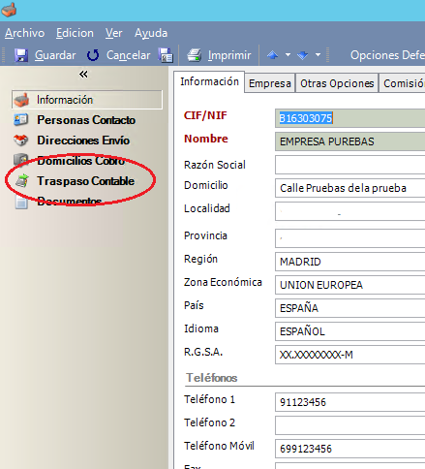Open the Comisión tab
This screenshot has height=469, width=425.
point(402,83)
